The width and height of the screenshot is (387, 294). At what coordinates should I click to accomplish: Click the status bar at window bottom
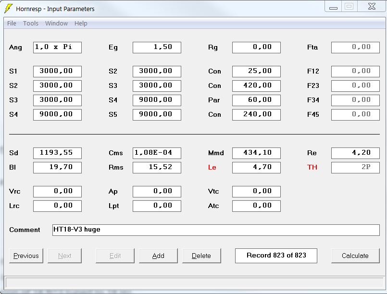coord(195,283)
